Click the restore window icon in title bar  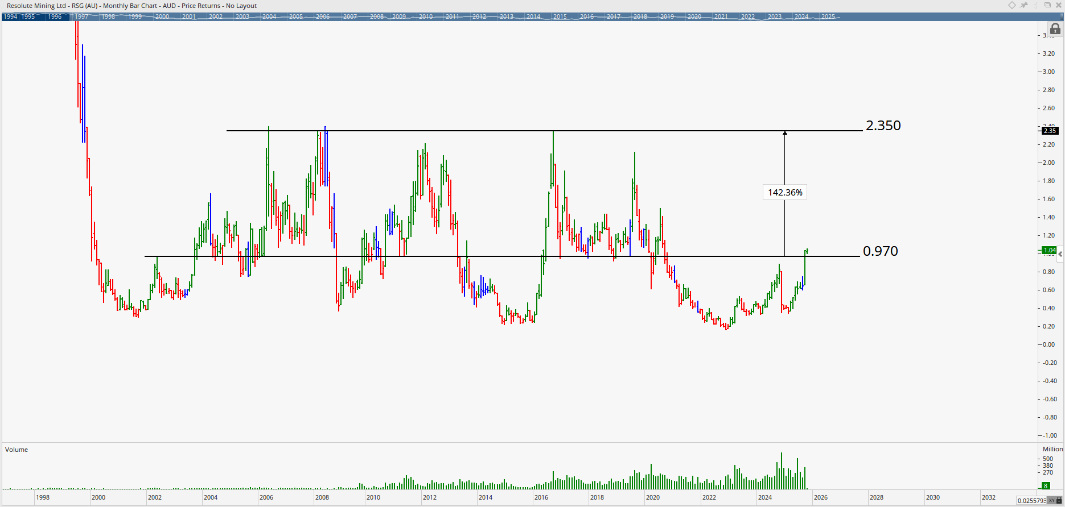click(1047, 5)
